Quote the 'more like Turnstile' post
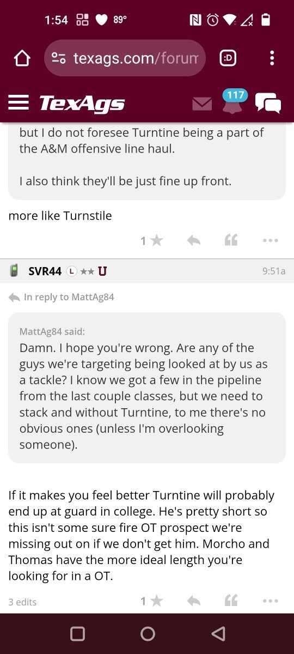Viewport: 294px width, 654px height. point(231,240)
